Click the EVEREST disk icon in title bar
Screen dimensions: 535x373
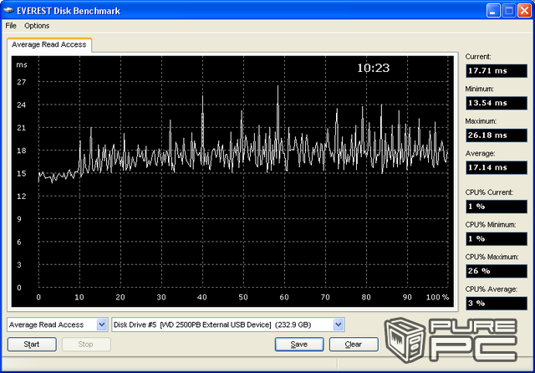click(x=8, y=11)
